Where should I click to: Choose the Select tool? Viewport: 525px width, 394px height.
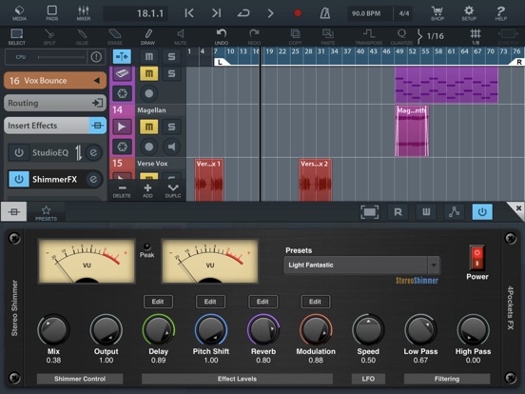pyautogui.click(x=17, y=37)
